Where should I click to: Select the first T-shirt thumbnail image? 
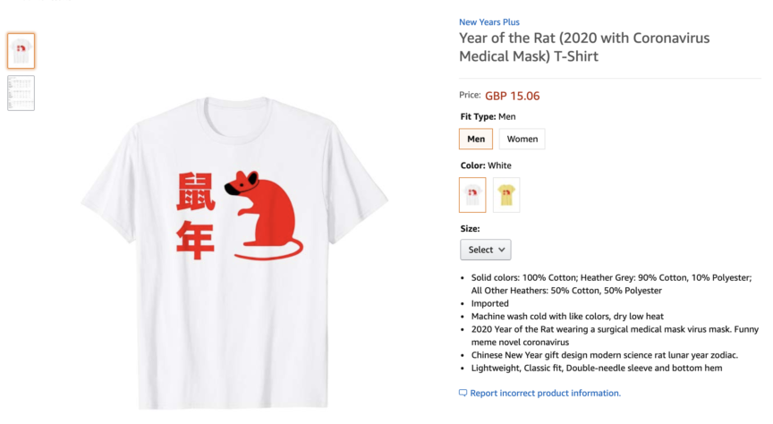coord(21,51)
